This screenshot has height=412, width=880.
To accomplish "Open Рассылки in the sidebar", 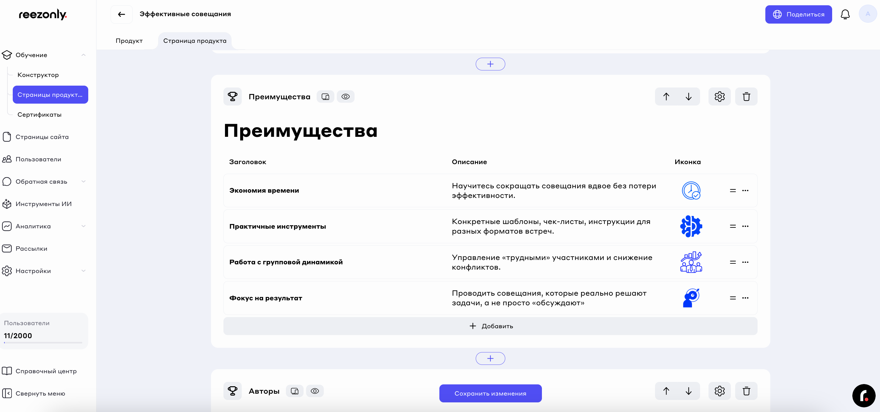I will 31,249.
